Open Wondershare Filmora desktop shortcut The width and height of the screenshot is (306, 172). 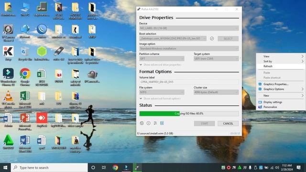click(x=8, y=77)
